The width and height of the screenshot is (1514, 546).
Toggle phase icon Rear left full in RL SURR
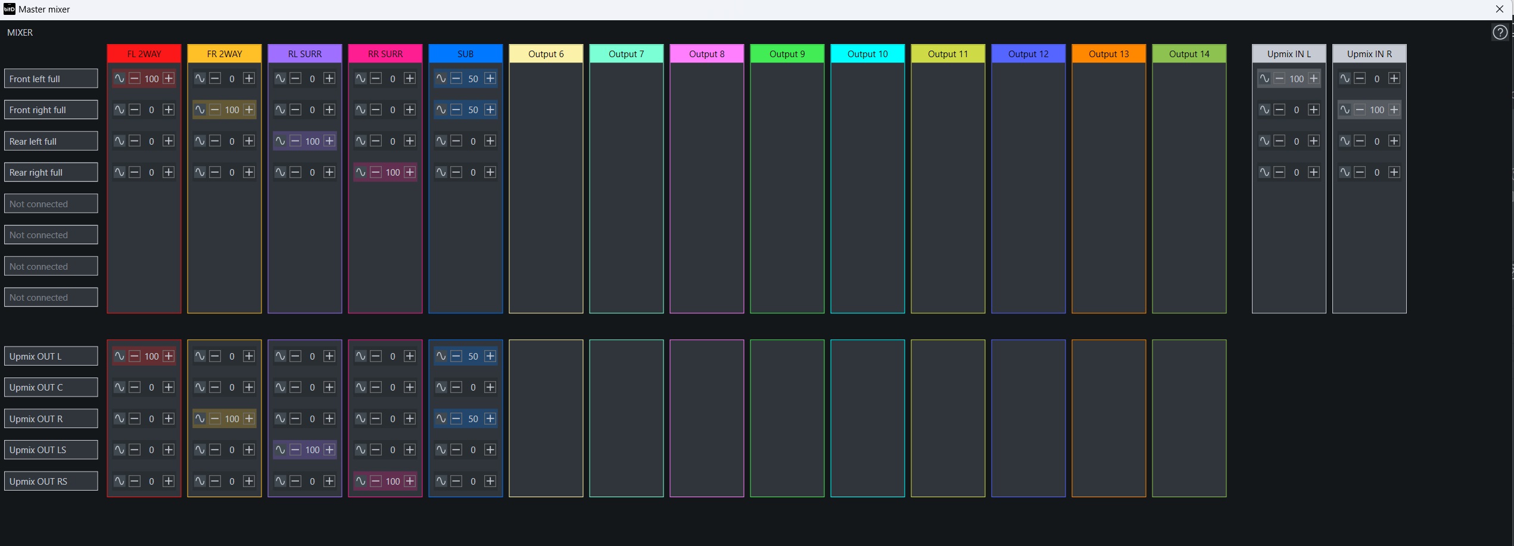(x=281, y=141)
